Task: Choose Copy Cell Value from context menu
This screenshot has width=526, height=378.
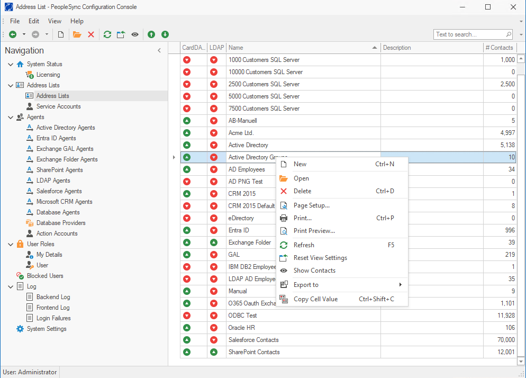Action: pos(342,299)
